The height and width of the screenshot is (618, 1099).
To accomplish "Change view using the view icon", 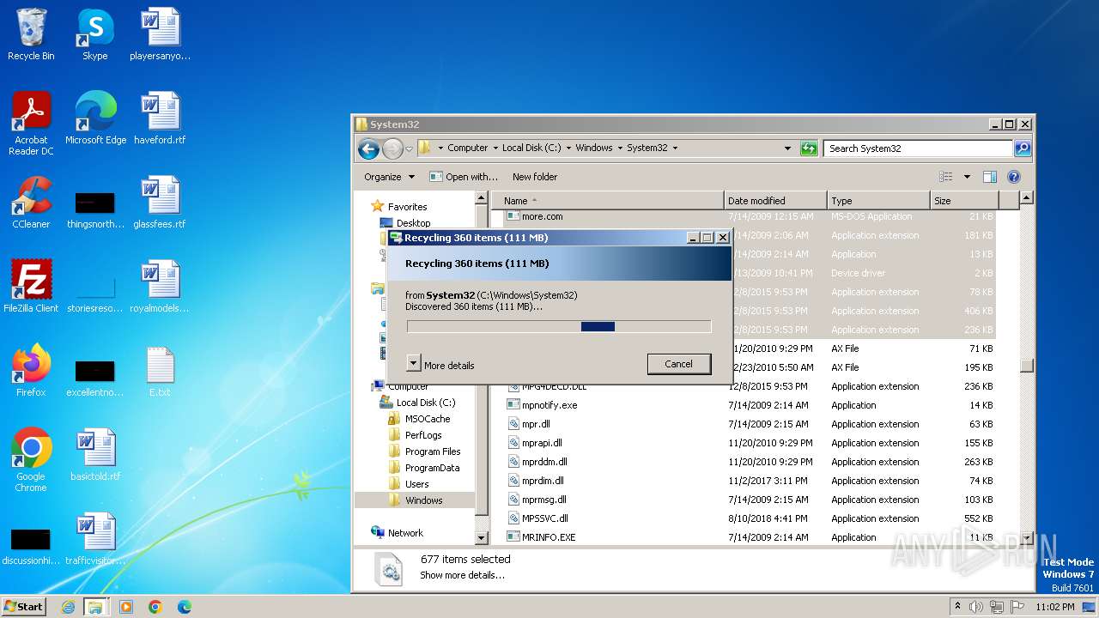I will pyautogui.click(x=945, y=177).
